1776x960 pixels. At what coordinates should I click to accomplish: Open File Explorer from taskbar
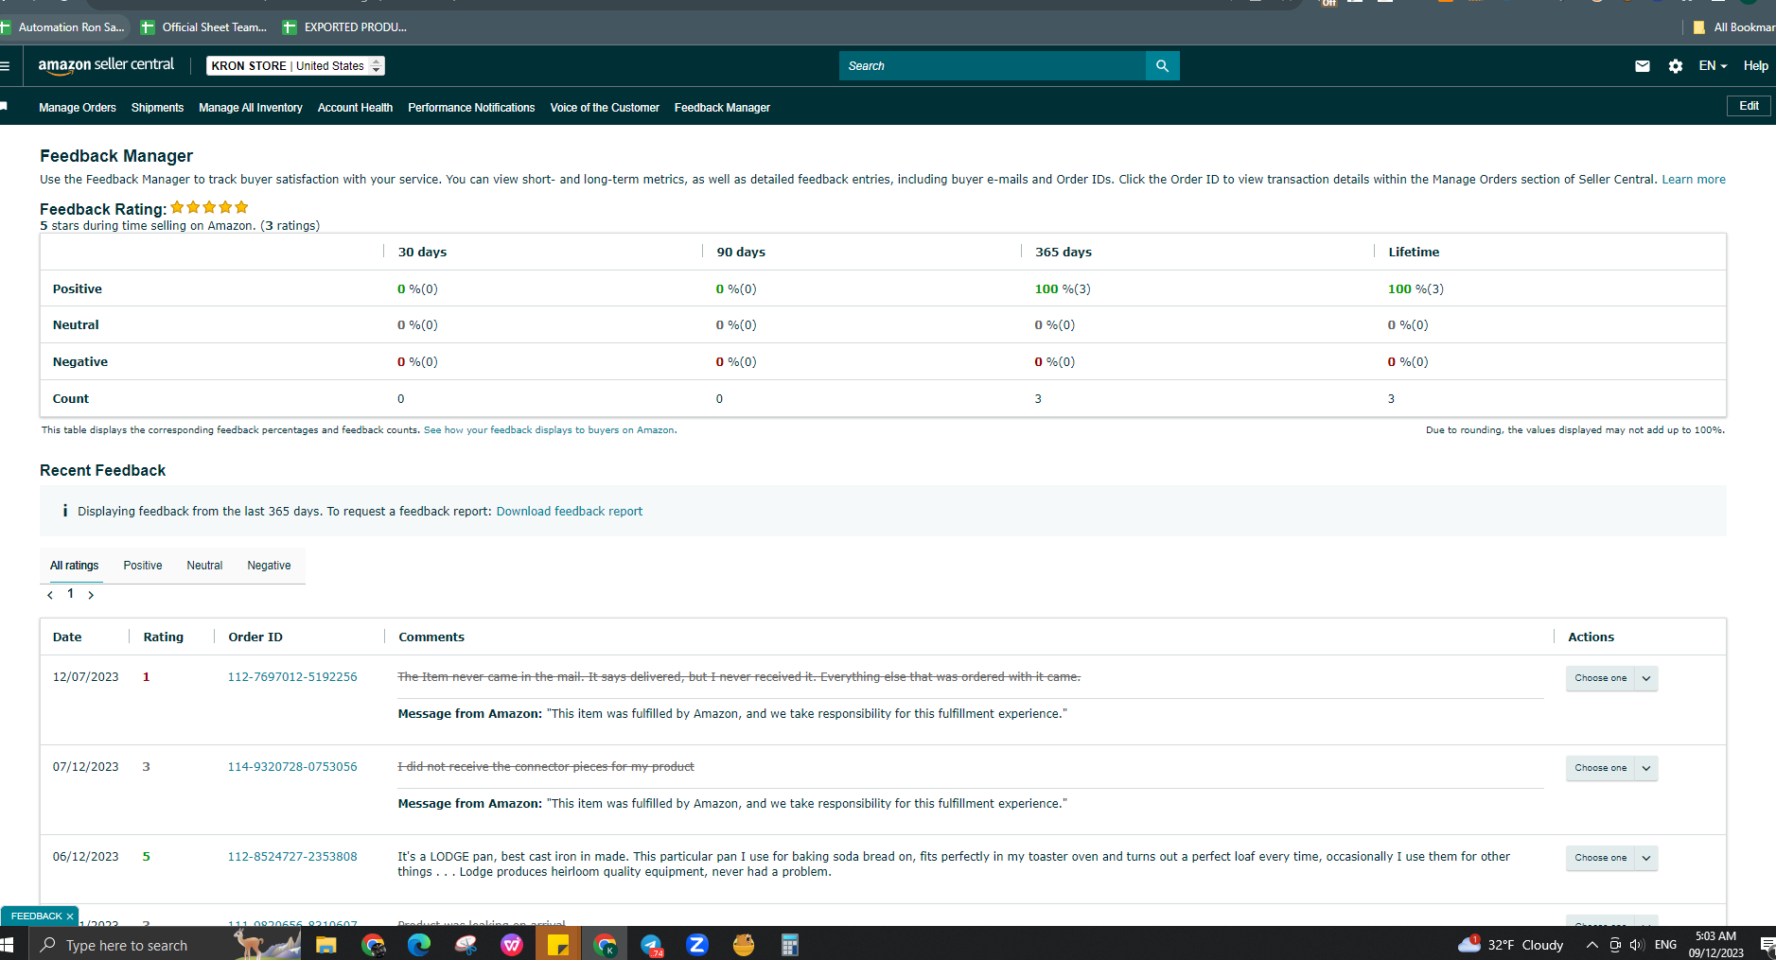click(326, 945)
